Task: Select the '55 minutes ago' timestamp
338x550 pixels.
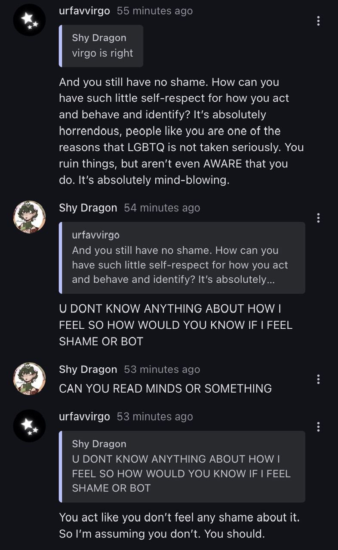Action: coord(155,11)
